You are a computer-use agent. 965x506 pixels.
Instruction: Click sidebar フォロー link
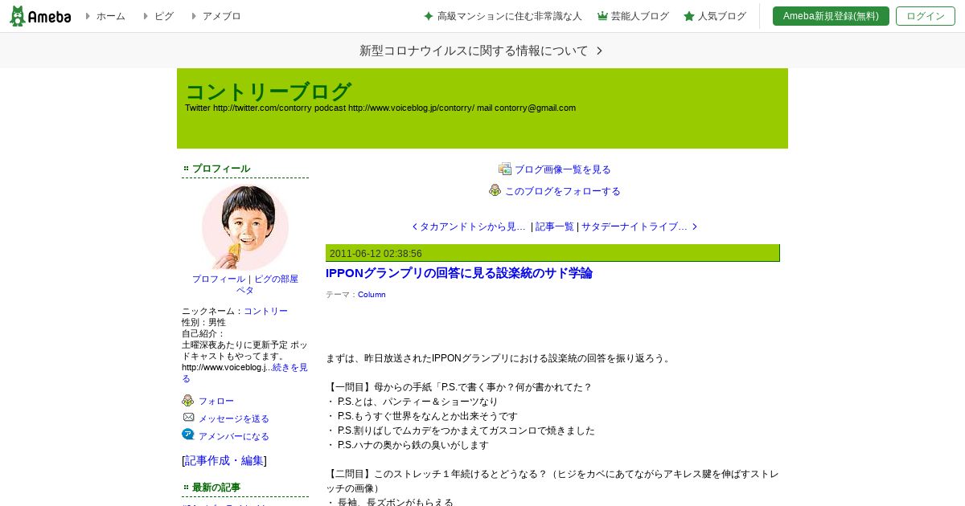point(216,402)
